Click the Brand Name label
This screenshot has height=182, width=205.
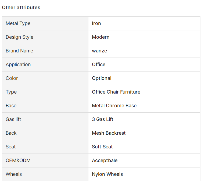click(x=19, y=51)
